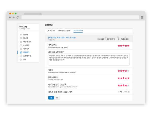Set 전체 만족도 rating to one star
The image size is (152, 114).
(x=119, y=46)
